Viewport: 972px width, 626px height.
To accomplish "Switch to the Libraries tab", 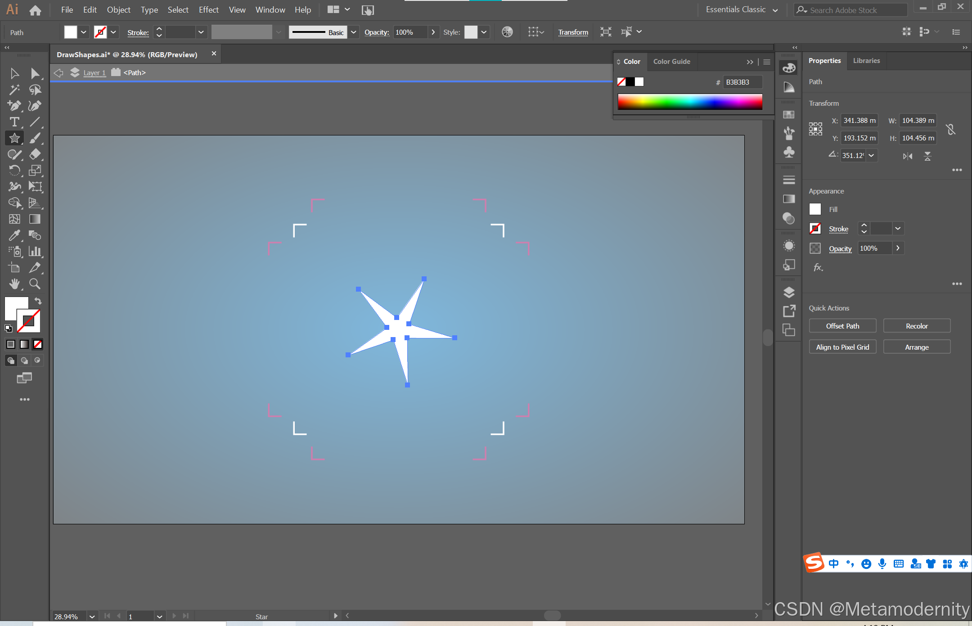I will click(866, 61).
